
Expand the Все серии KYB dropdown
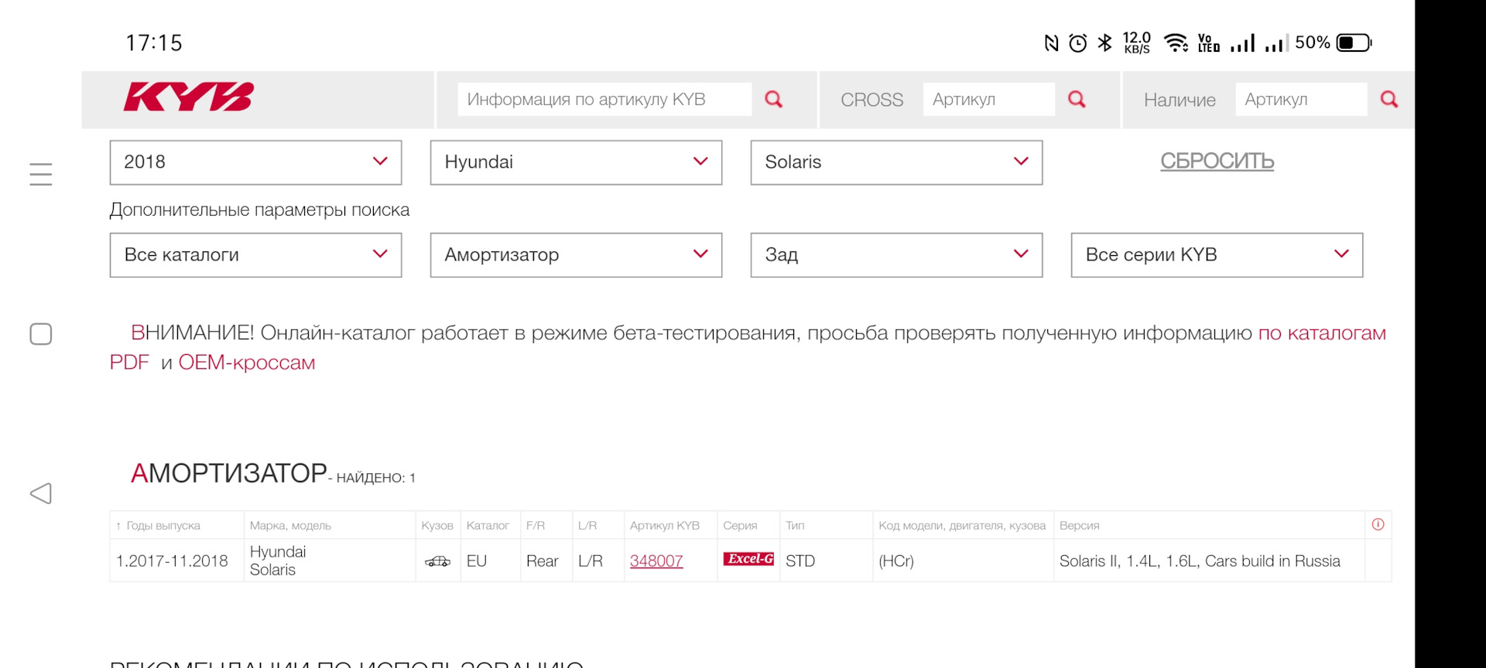1217,255
